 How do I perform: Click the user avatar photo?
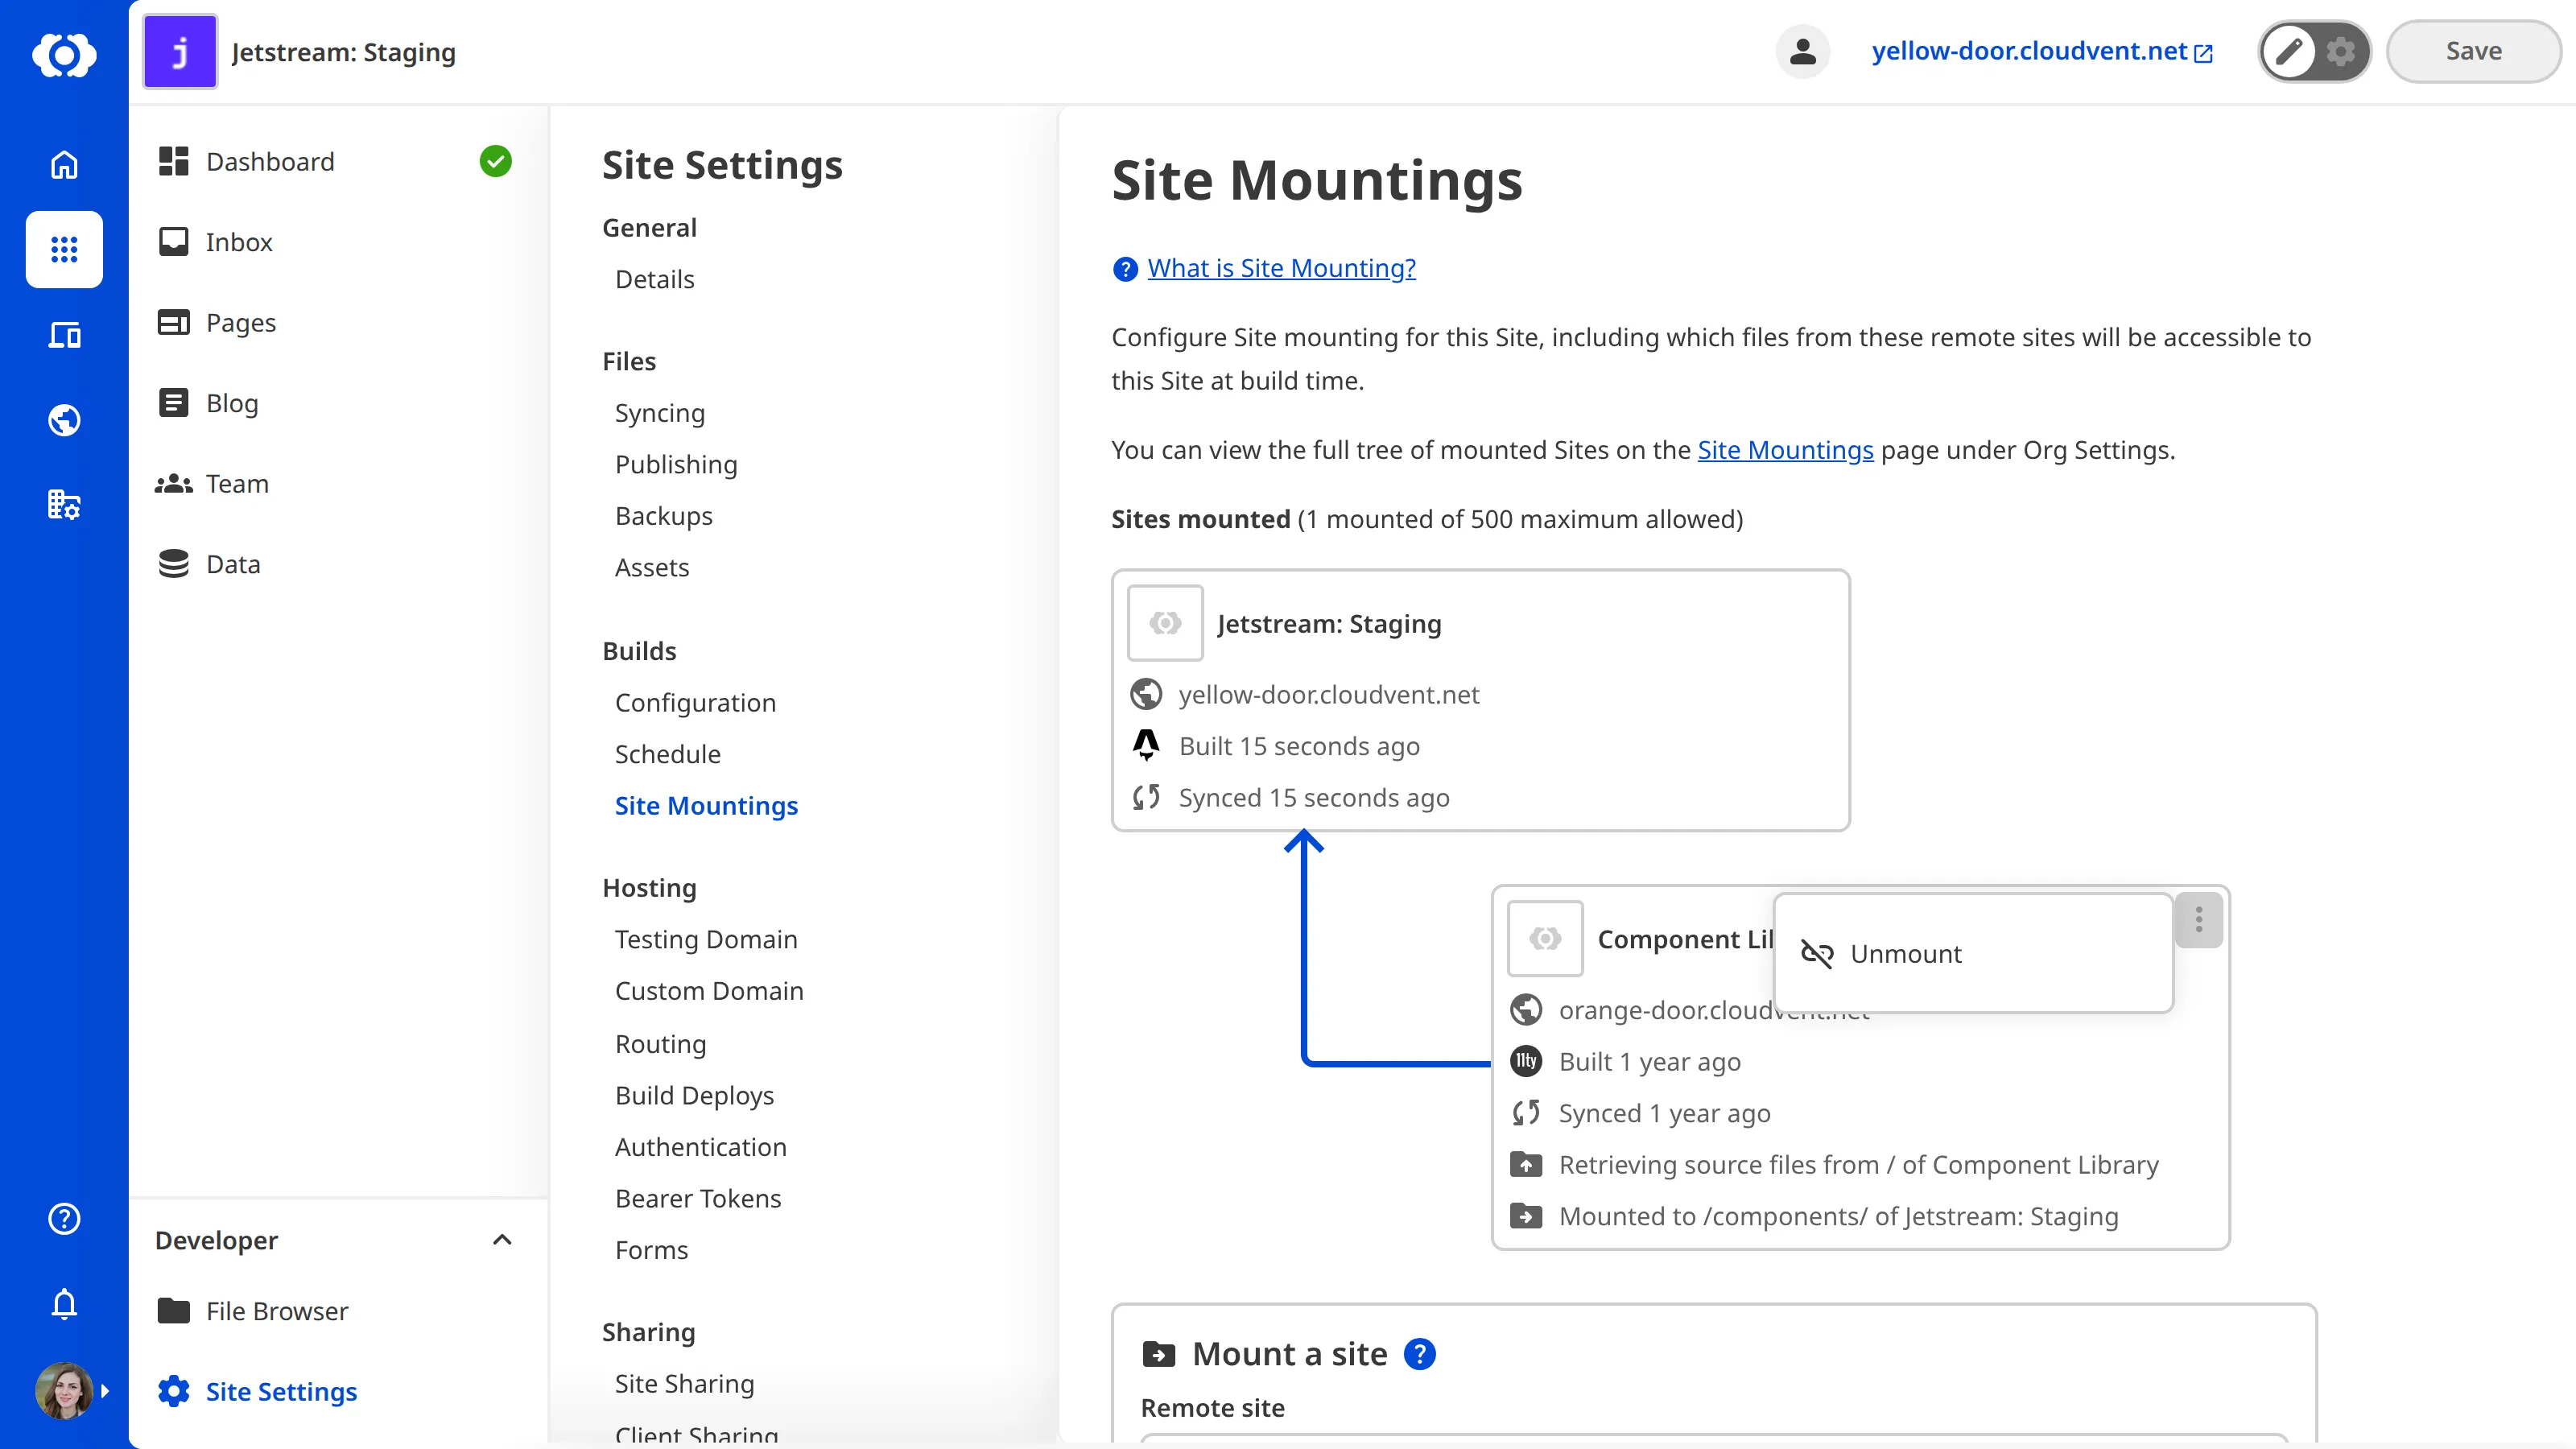coord(64,1391)
